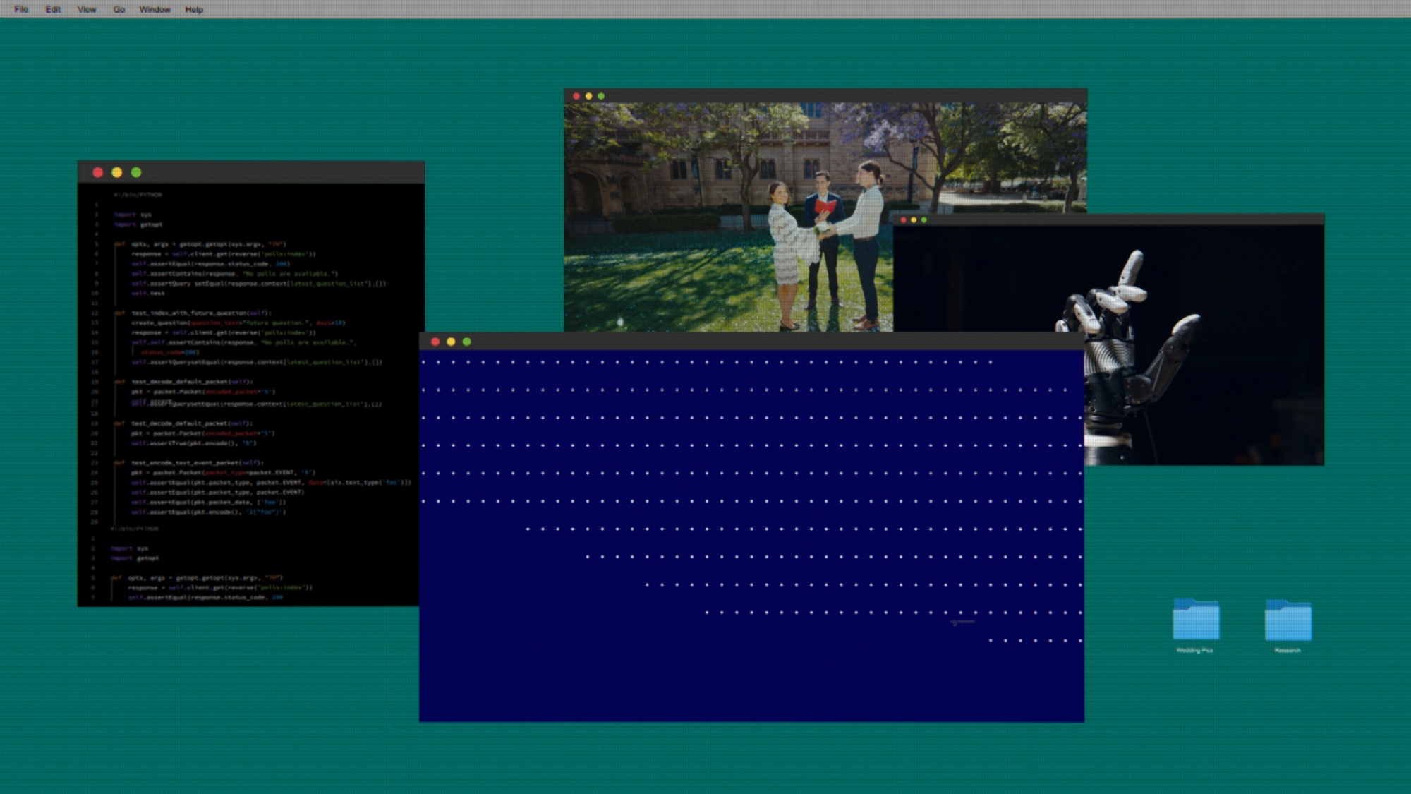Screen dimensions: 1411x794
Task: Close the robot hand image window
Action: (x=904, y=220)
